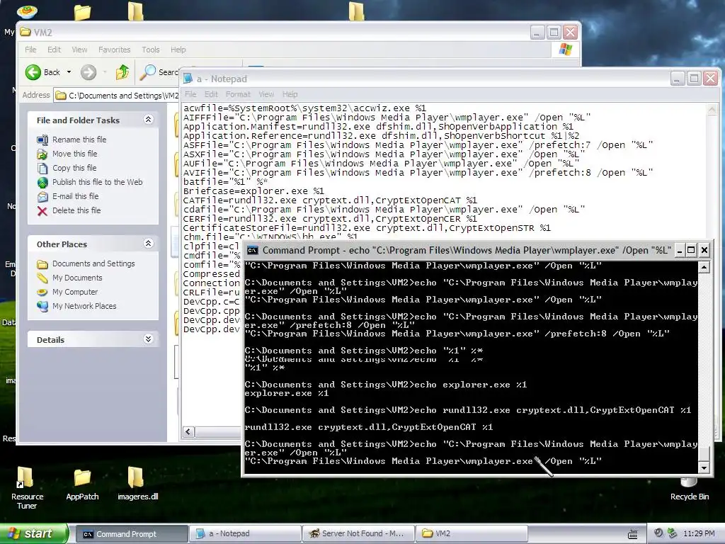Screen dimensions: 725x544
Task: Click the keyboard icon near system tray
Action: click(x=633, y=534)
